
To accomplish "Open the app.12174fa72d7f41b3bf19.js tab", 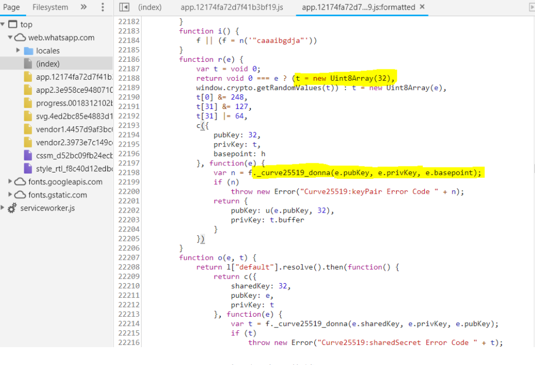I will [x=232, y=7].
